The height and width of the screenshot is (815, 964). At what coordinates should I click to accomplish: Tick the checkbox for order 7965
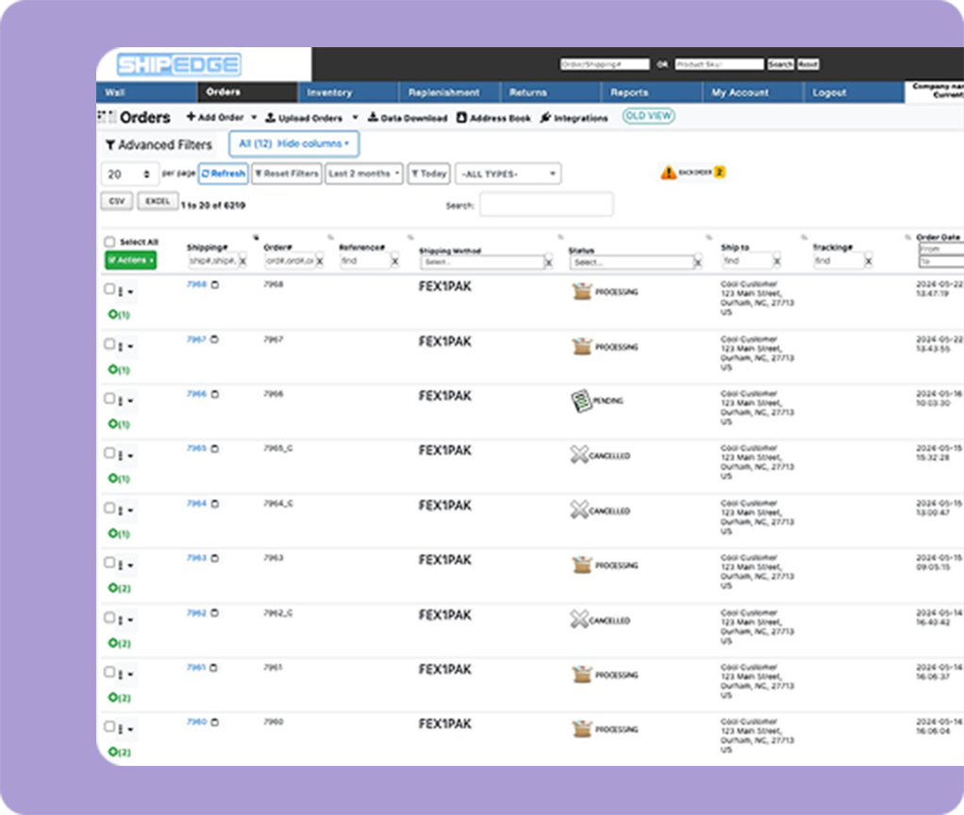pos(109,454)
